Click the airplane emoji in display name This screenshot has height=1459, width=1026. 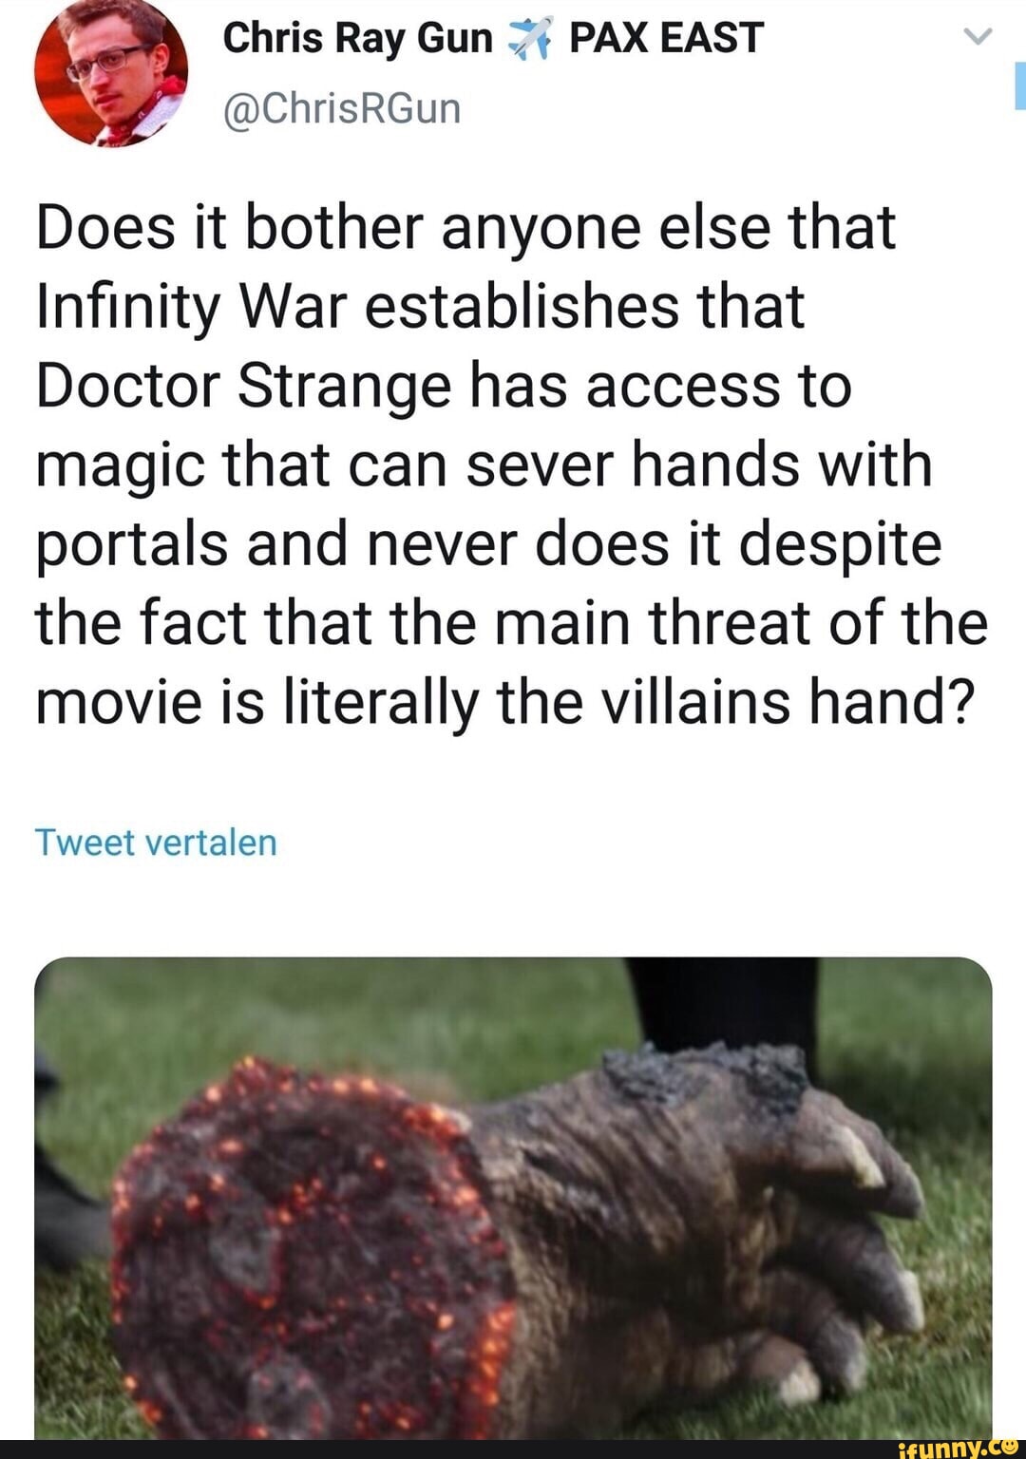point(530,39)
